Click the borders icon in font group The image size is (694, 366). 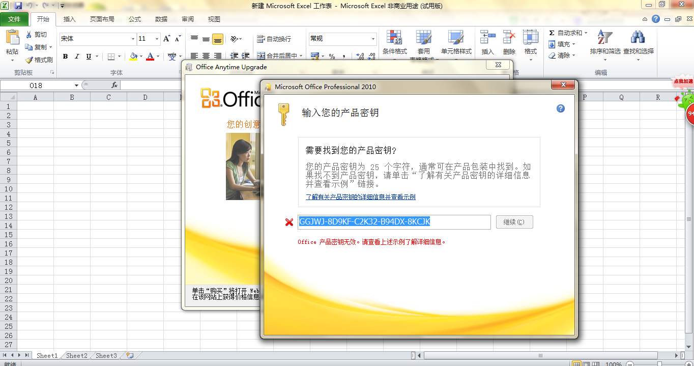(x=111, y=57)
